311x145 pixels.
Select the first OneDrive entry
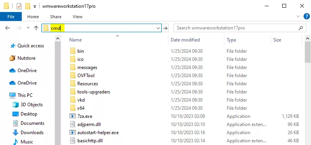[x=27, y=71]
